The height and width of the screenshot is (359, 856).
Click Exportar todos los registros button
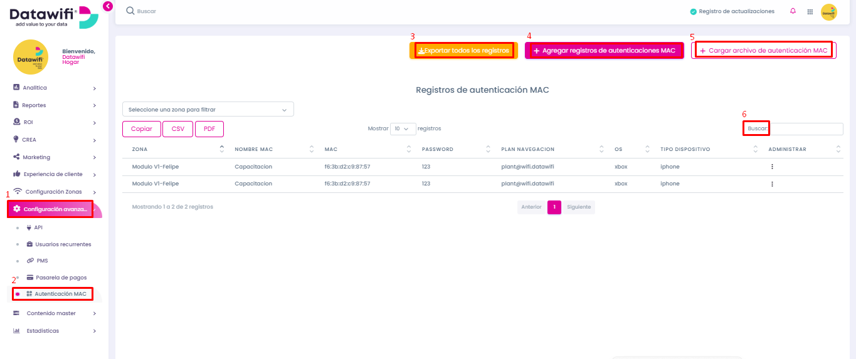click(x=463, y=50)
